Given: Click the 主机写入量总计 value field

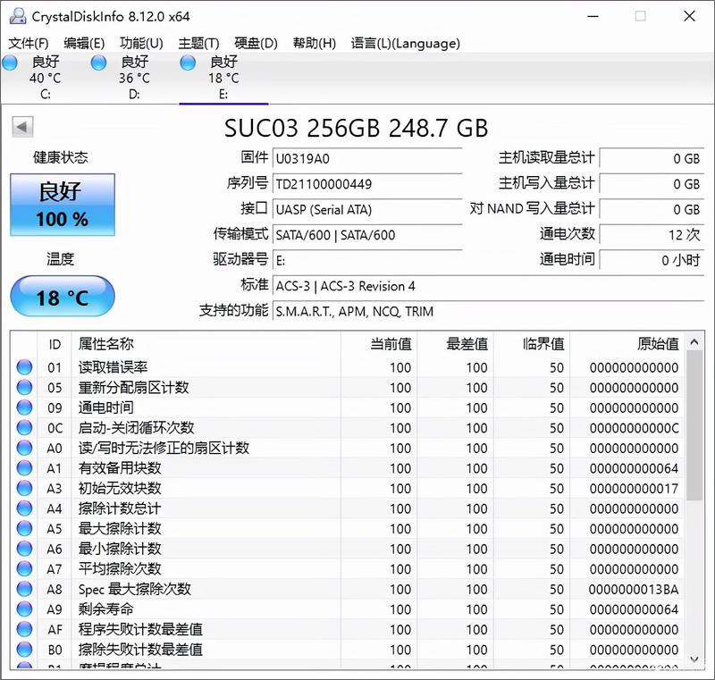Looking at the screenshot, I should click(652, 184).
